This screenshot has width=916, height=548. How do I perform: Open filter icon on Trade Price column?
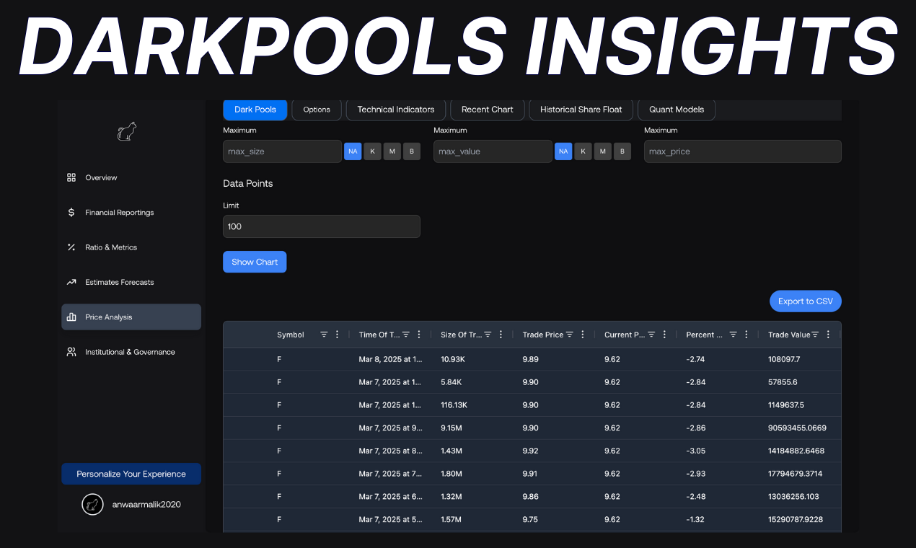[x=570, y=335]
